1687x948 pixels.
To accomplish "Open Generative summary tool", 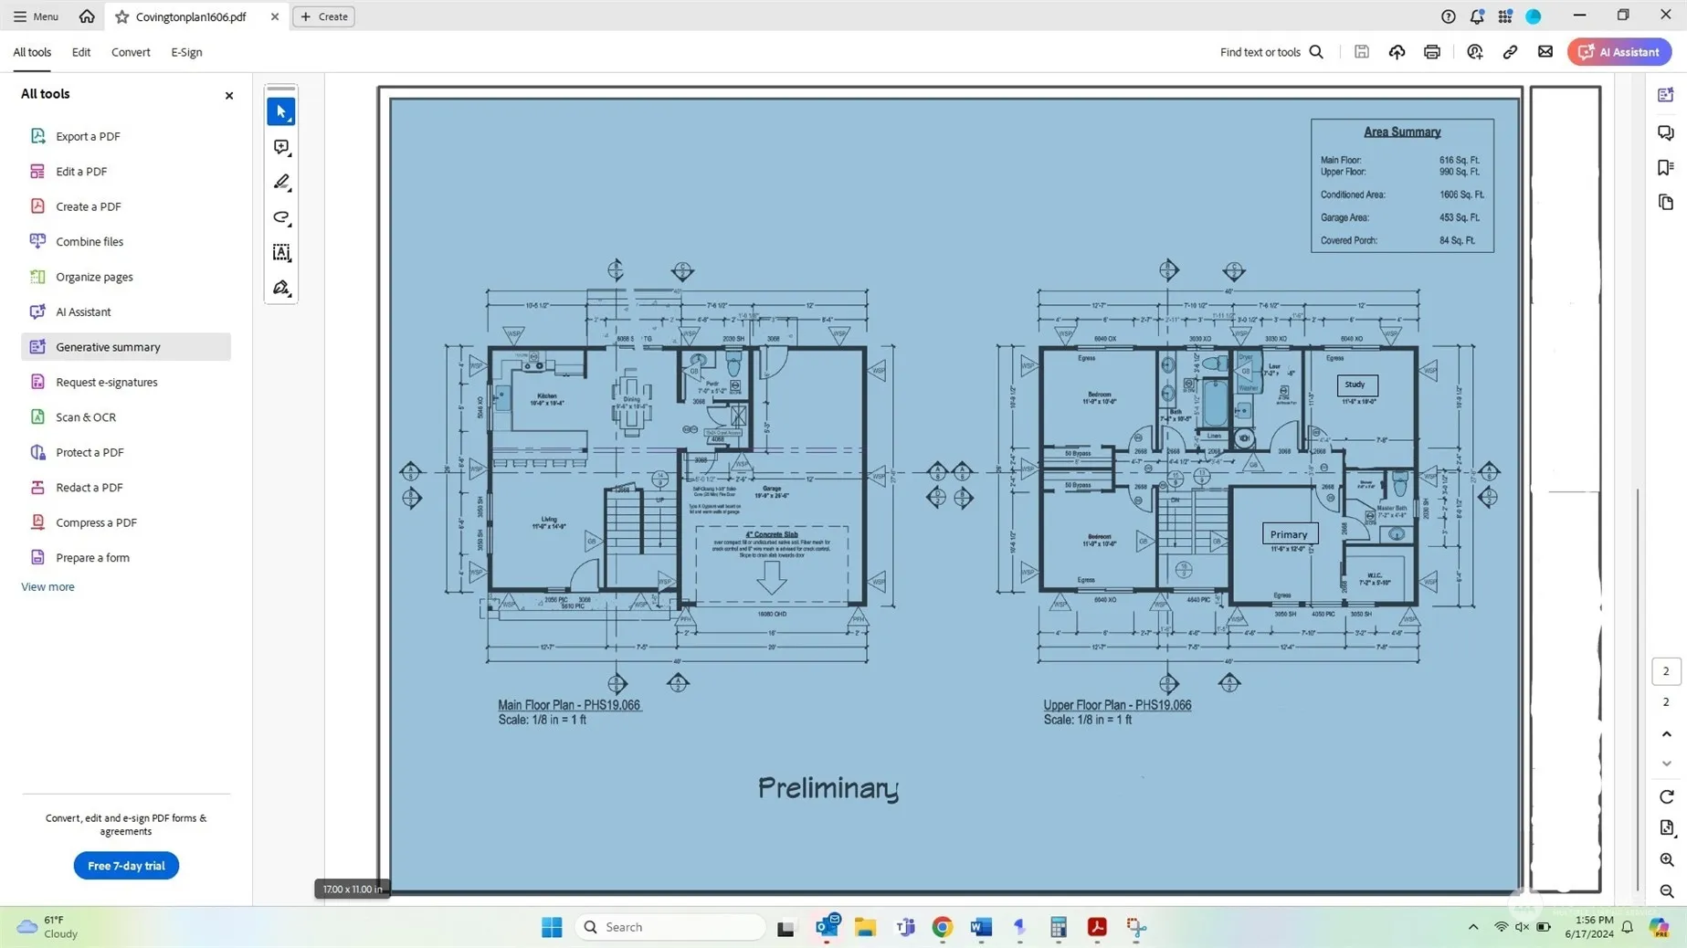I will (108, 347).
